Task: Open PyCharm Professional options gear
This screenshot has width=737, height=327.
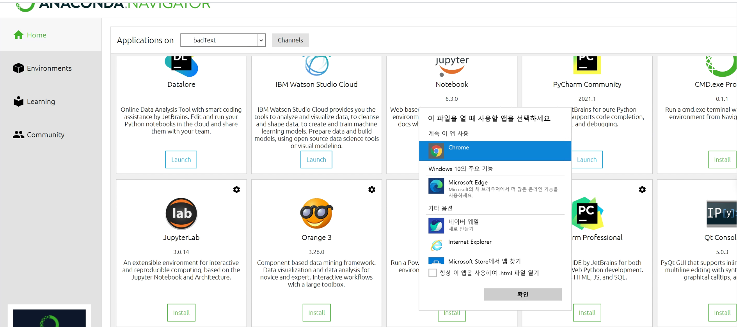Action: [642, 190]
